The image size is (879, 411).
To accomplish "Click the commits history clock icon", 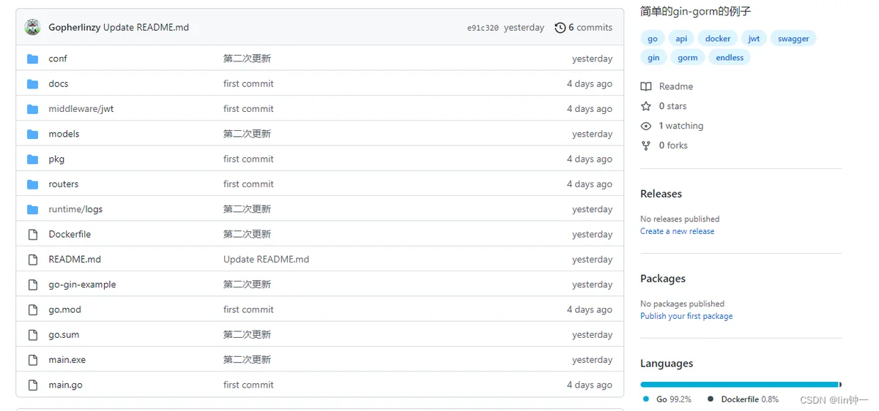I will click(x=560, y=28).
